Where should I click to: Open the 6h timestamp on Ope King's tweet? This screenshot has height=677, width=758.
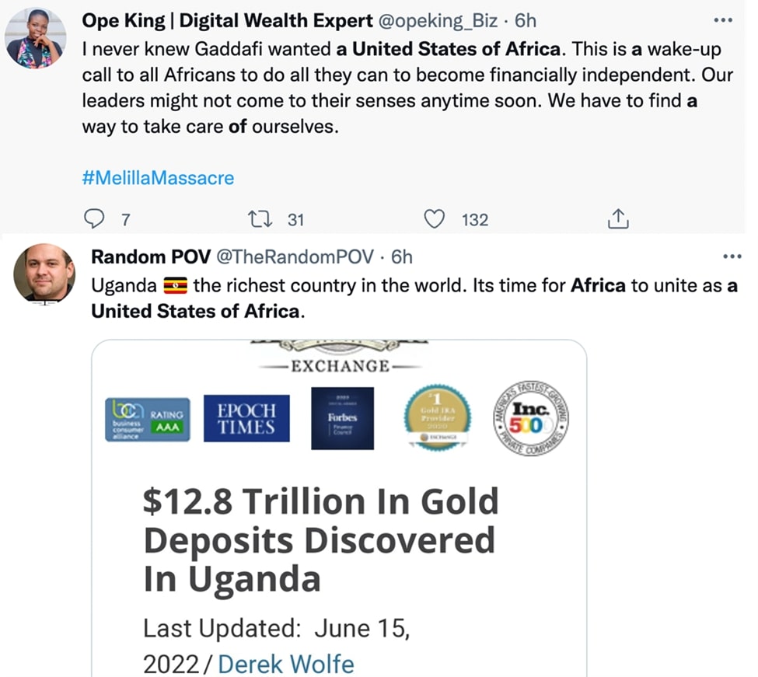coord(526,21)
